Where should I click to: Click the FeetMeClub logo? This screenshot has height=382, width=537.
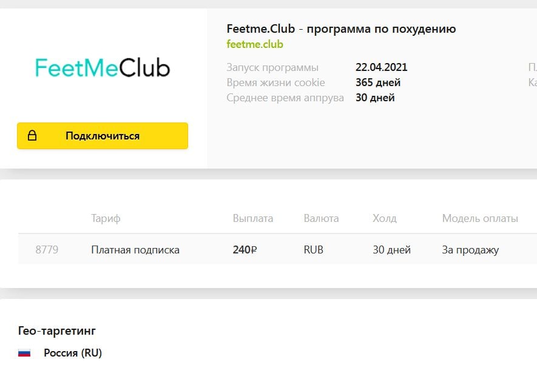click(x=103, y=67)
